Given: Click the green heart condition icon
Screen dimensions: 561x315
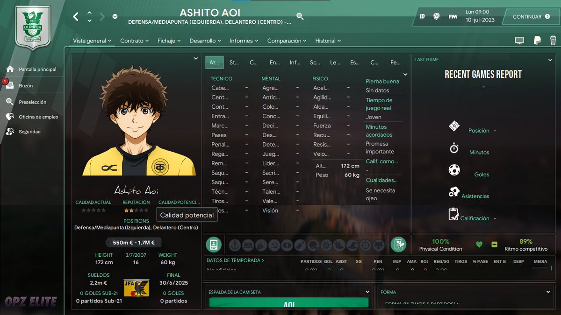Looking at the screenshot, I should pos(479,244).
